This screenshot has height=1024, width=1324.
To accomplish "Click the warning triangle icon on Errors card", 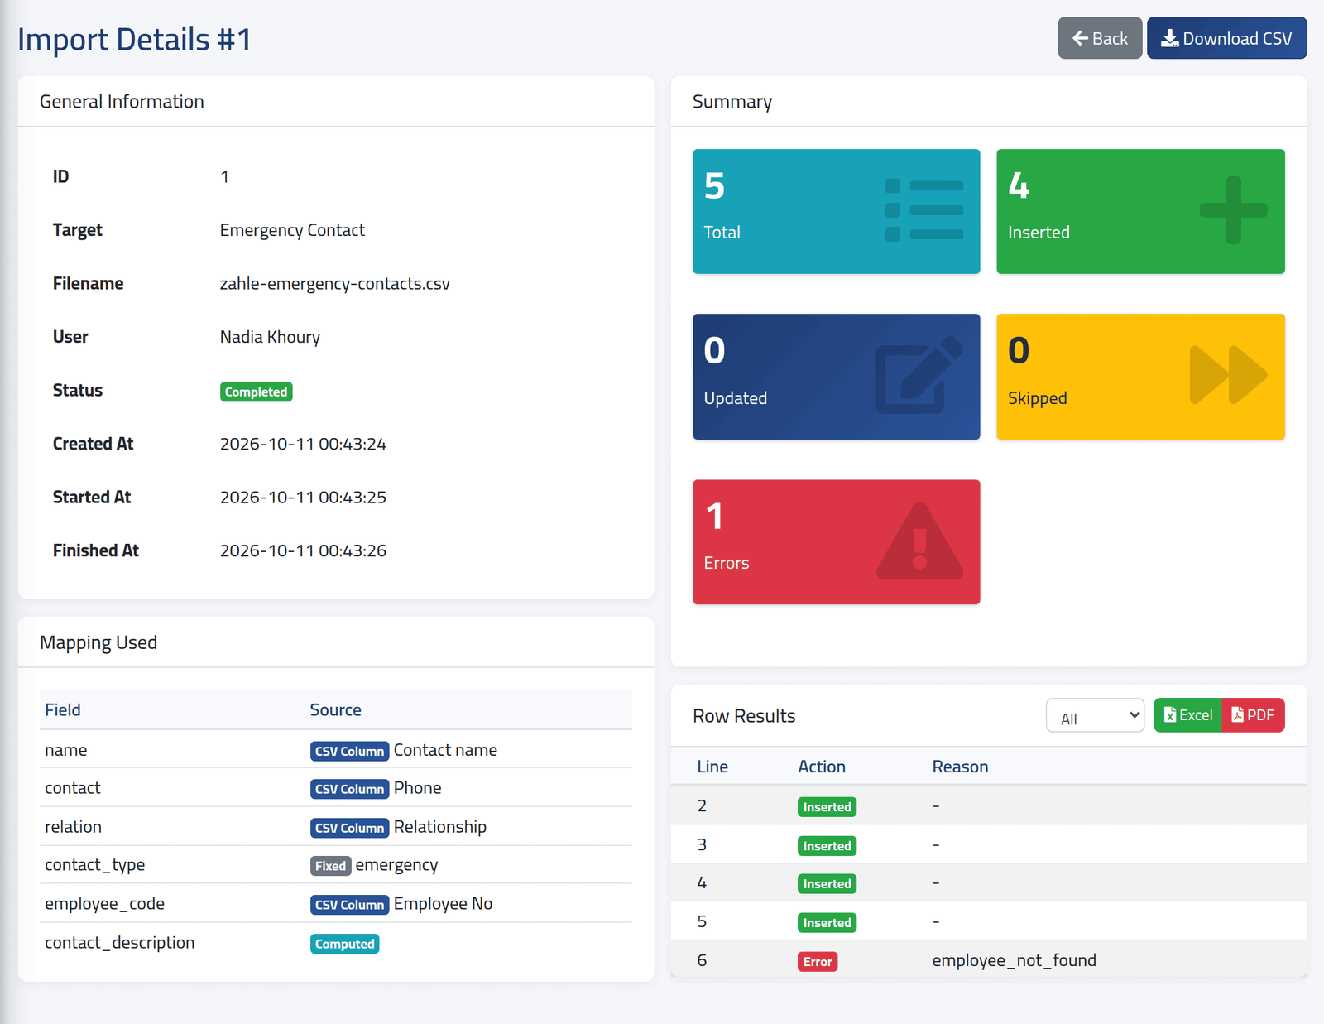I will (919, 541).
